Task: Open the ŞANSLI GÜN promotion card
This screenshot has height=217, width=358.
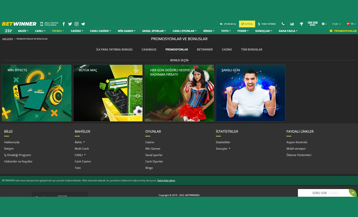Action: (251, 93)
